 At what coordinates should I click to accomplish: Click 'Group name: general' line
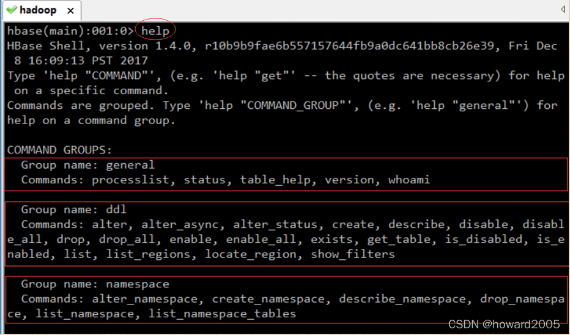(87, 165)
